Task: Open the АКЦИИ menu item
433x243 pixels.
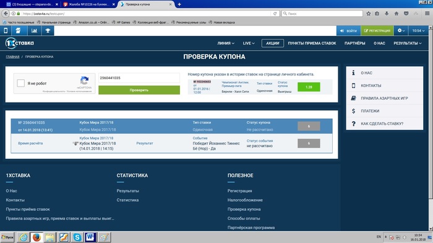Action: (273, 43)
